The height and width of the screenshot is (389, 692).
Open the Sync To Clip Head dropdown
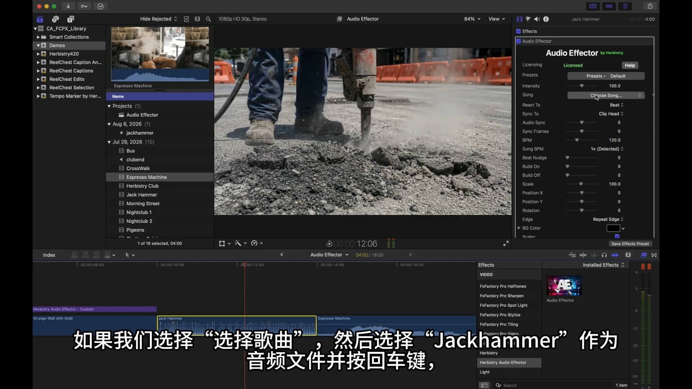[x=611, y=114]
